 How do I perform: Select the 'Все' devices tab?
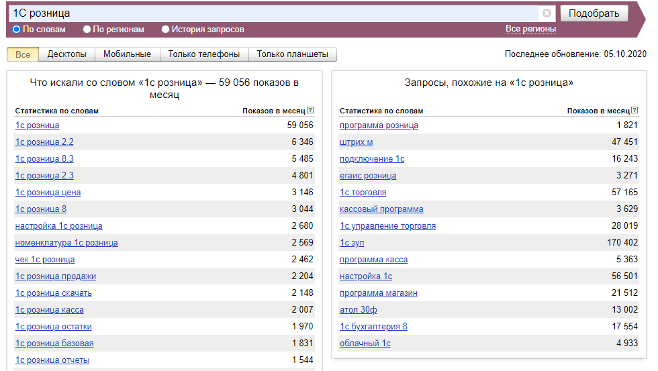23,54
